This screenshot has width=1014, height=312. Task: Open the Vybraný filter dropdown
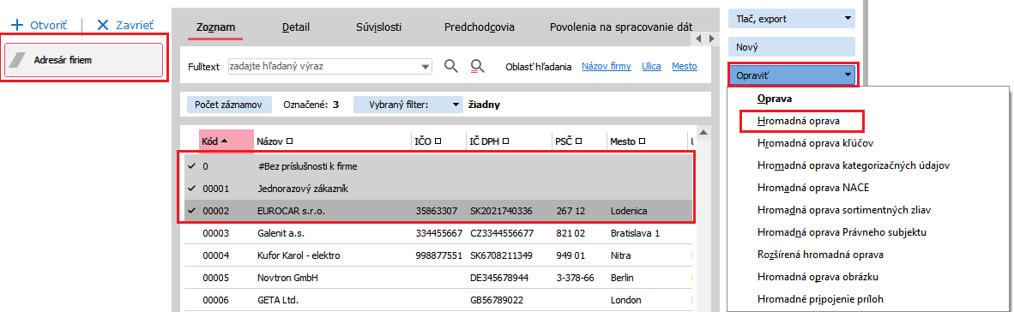click(408, 104)
